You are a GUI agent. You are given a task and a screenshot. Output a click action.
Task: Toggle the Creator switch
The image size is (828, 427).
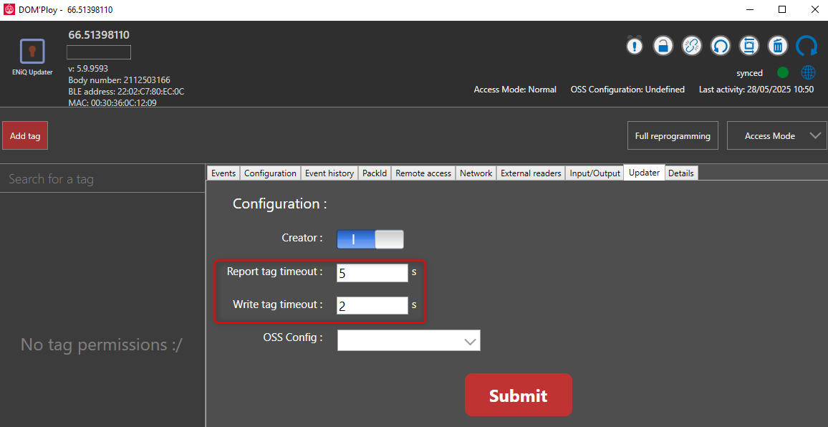pyautogui.click(x=370, y=239)
